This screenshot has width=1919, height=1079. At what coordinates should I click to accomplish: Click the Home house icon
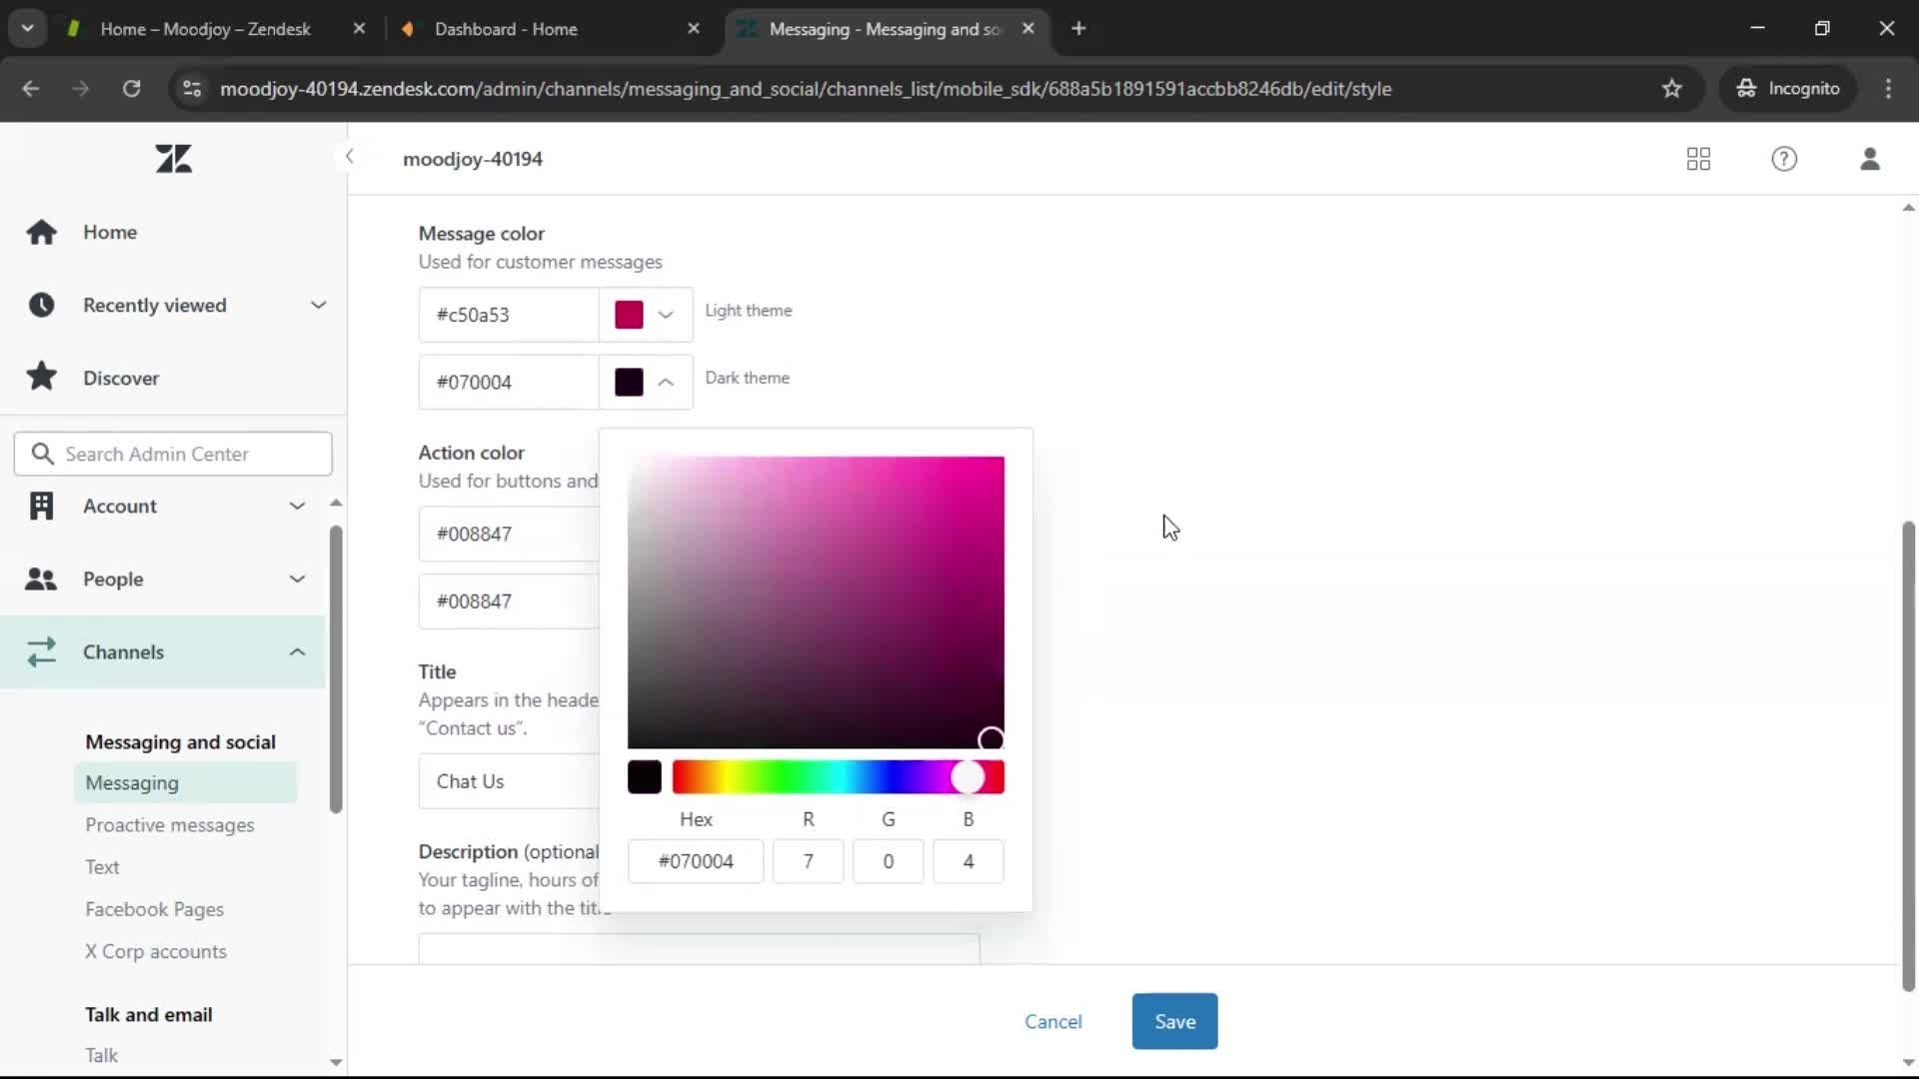pyautogui.click(x=41, y=232)
